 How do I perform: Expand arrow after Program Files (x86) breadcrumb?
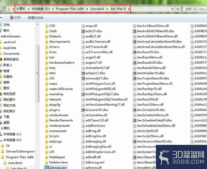87,9
